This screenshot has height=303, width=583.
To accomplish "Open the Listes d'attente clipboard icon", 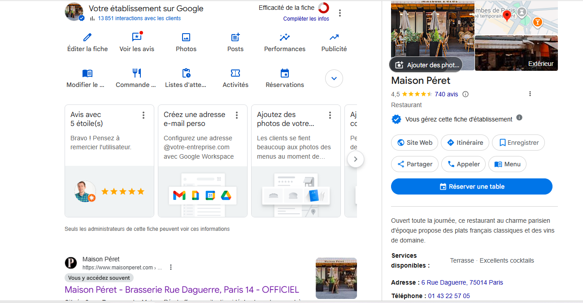I will pyautogui.click(x=186, y=73).
